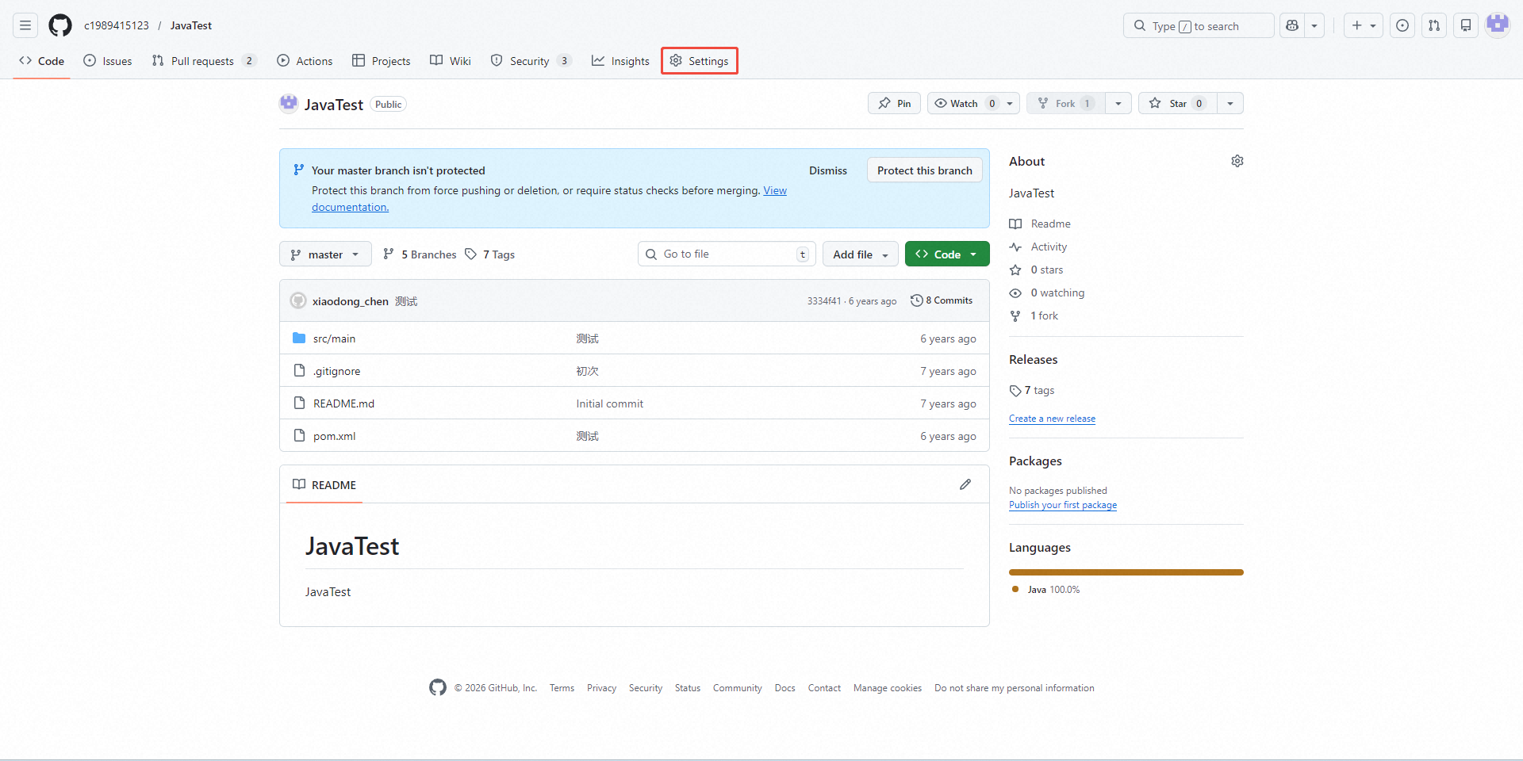Viewport: 1523px width, 761px height.
Task: Expand the master branch dropdown
Action: point(325,254)
